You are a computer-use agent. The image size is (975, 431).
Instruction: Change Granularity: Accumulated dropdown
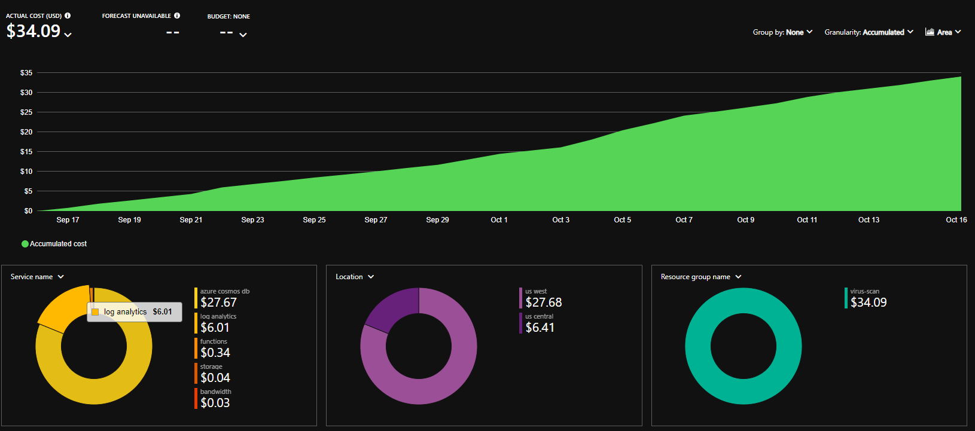click(869, 32)
